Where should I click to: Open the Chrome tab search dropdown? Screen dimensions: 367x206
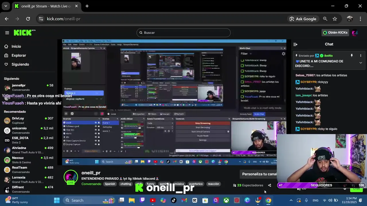click(x=5, y=6)
